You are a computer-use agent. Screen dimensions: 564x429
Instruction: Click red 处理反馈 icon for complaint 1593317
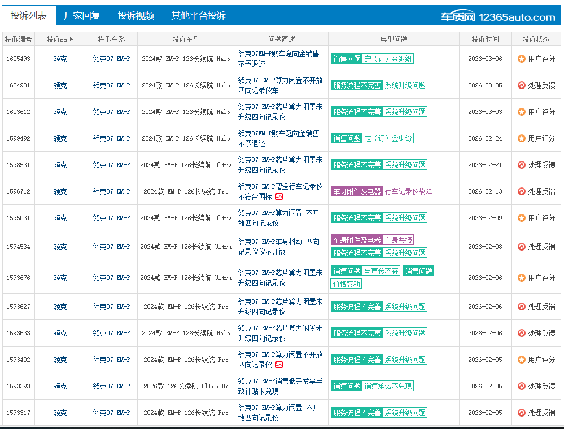click(522, 413)
